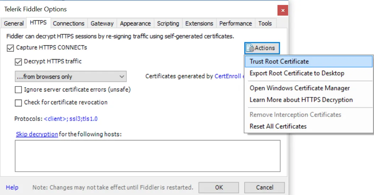Viewport: 374px width, 195px height.
Task: Open Windows Certificate Manager from menu
Action: (x=308, y=88)
